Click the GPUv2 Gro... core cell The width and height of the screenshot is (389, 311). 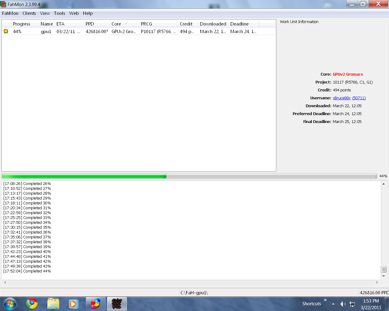124,32
